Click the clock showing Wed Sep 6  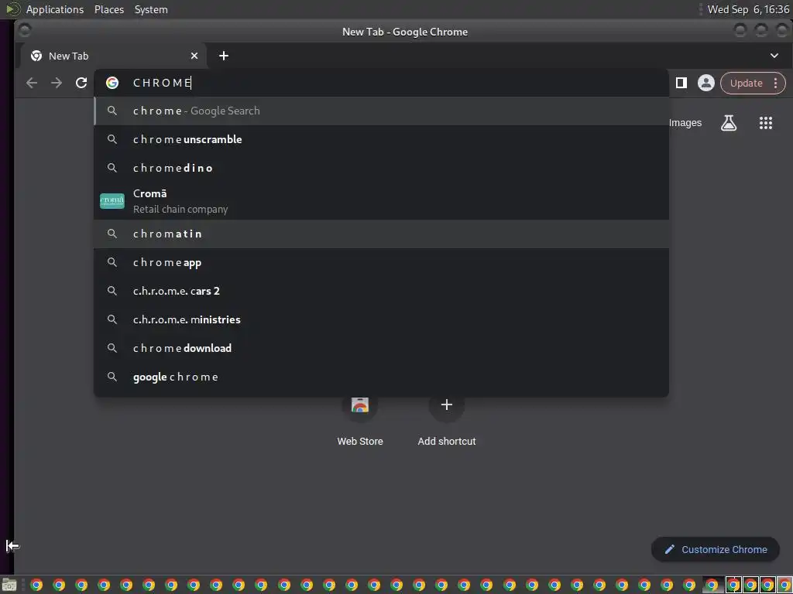pyautogui.click(x=748, y=9)
